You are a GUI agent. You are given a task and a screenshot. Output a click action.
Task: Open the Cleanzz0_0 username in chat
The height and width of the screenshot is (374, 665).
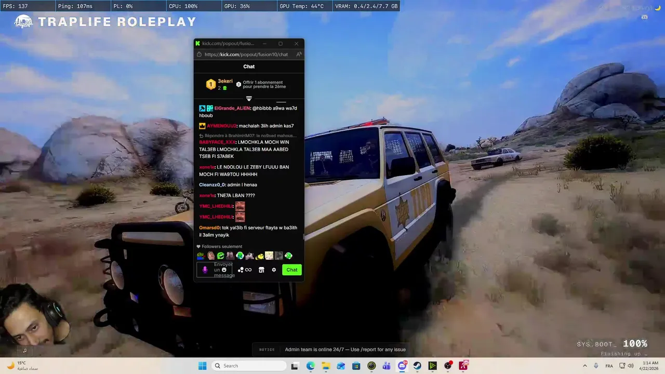tap(212, 185)
